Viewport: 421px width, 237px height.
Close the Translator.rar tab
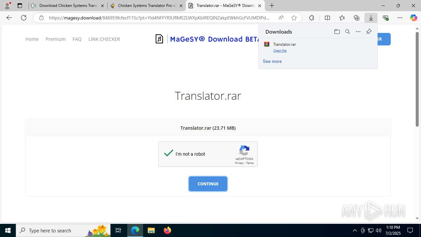260,6
